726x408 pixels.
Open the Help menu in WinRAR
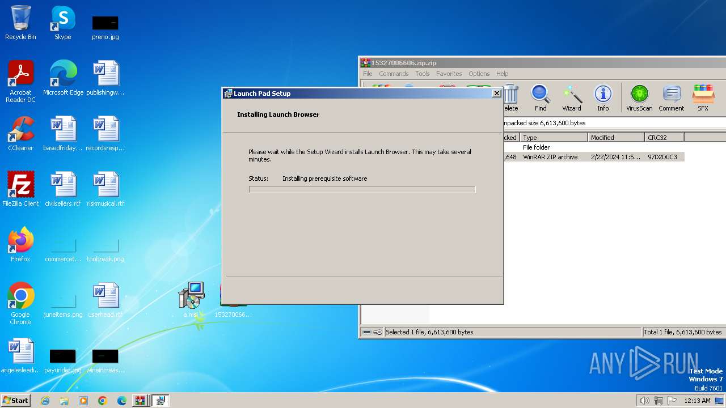click(x=502, y=74)
